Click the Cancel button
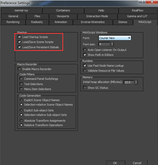The width and height of the screenshot is (158, 165). pyautogui.click(x=137, y=163)
